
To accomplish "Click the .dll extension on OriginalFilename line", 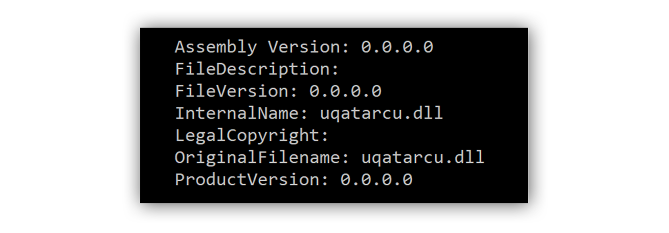I will pyautogui.click(x=464, y=157).
